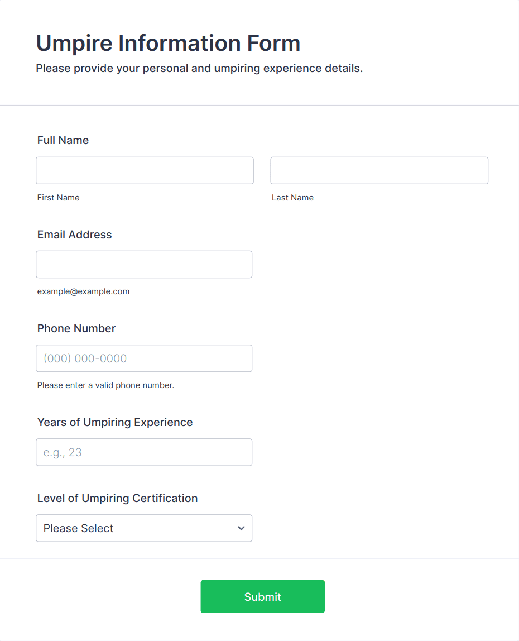
Task: Click the Last Name sublabel text
Action: [x=292, y=198]
